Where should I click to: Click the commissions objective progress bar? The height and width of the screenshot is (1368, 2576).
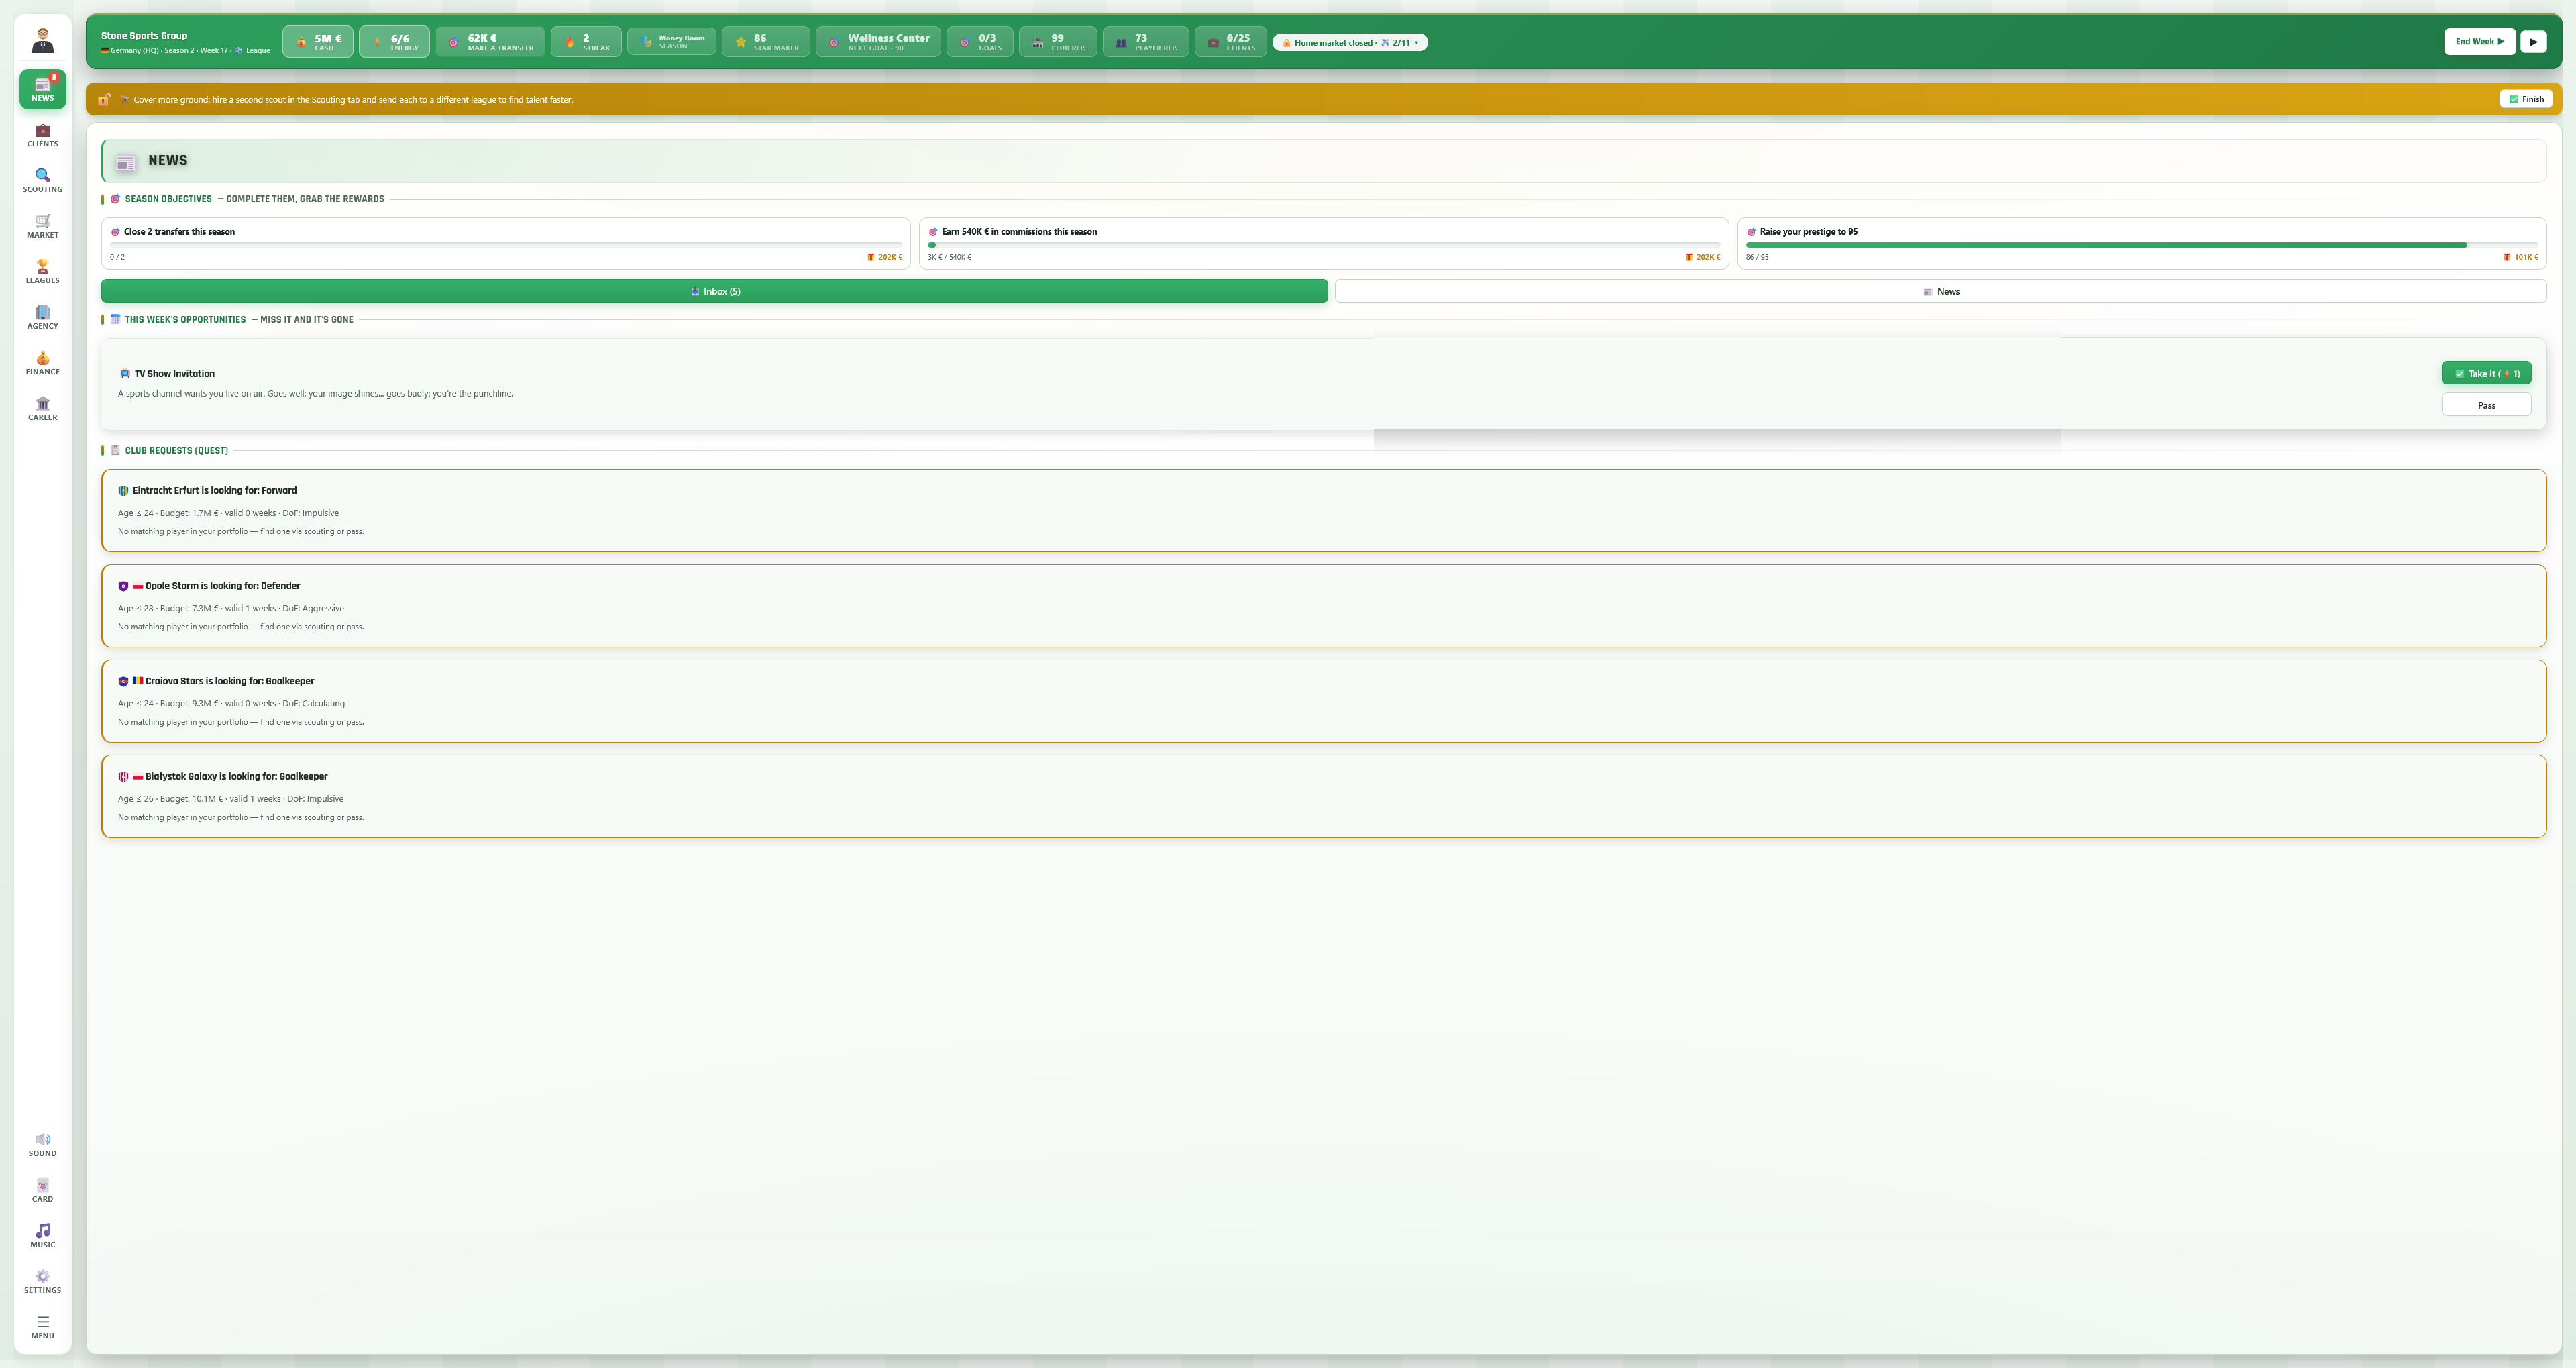1324,245
